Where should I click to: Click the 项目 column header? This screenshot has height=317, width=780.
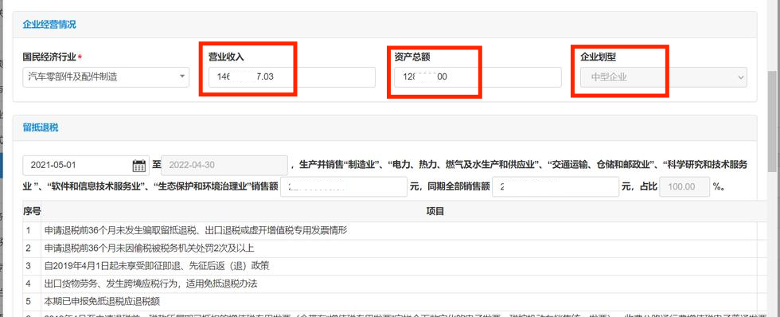(x=435, y=212)
